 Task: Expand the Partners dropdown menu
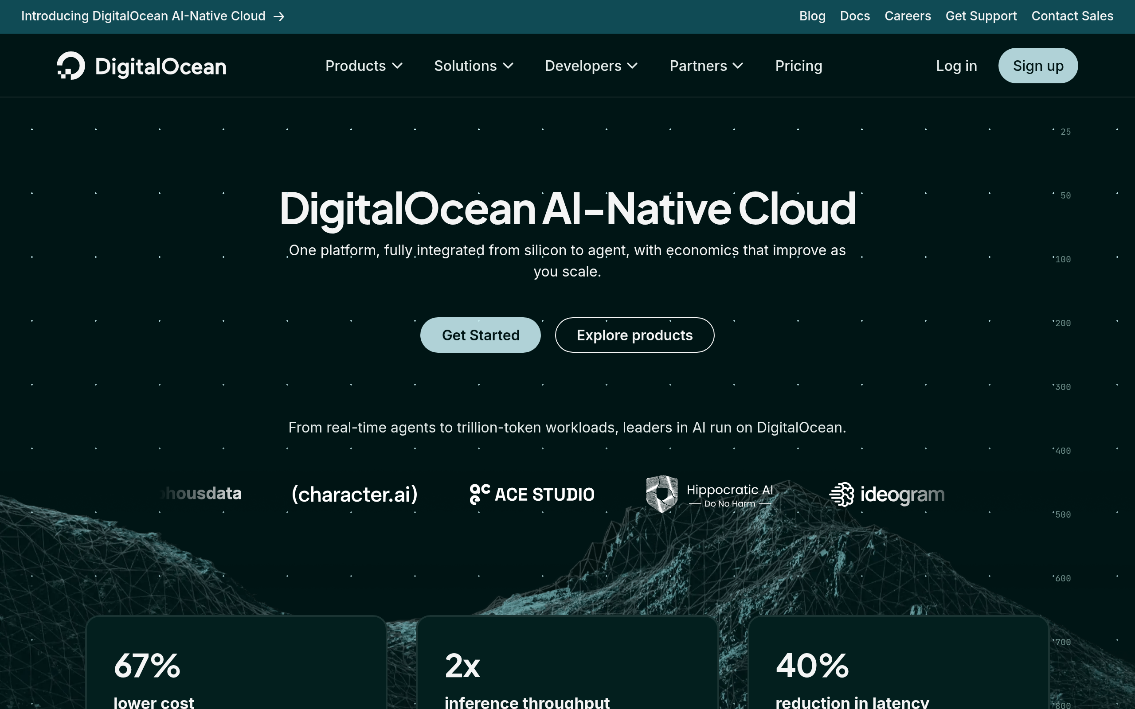point(706,66)
